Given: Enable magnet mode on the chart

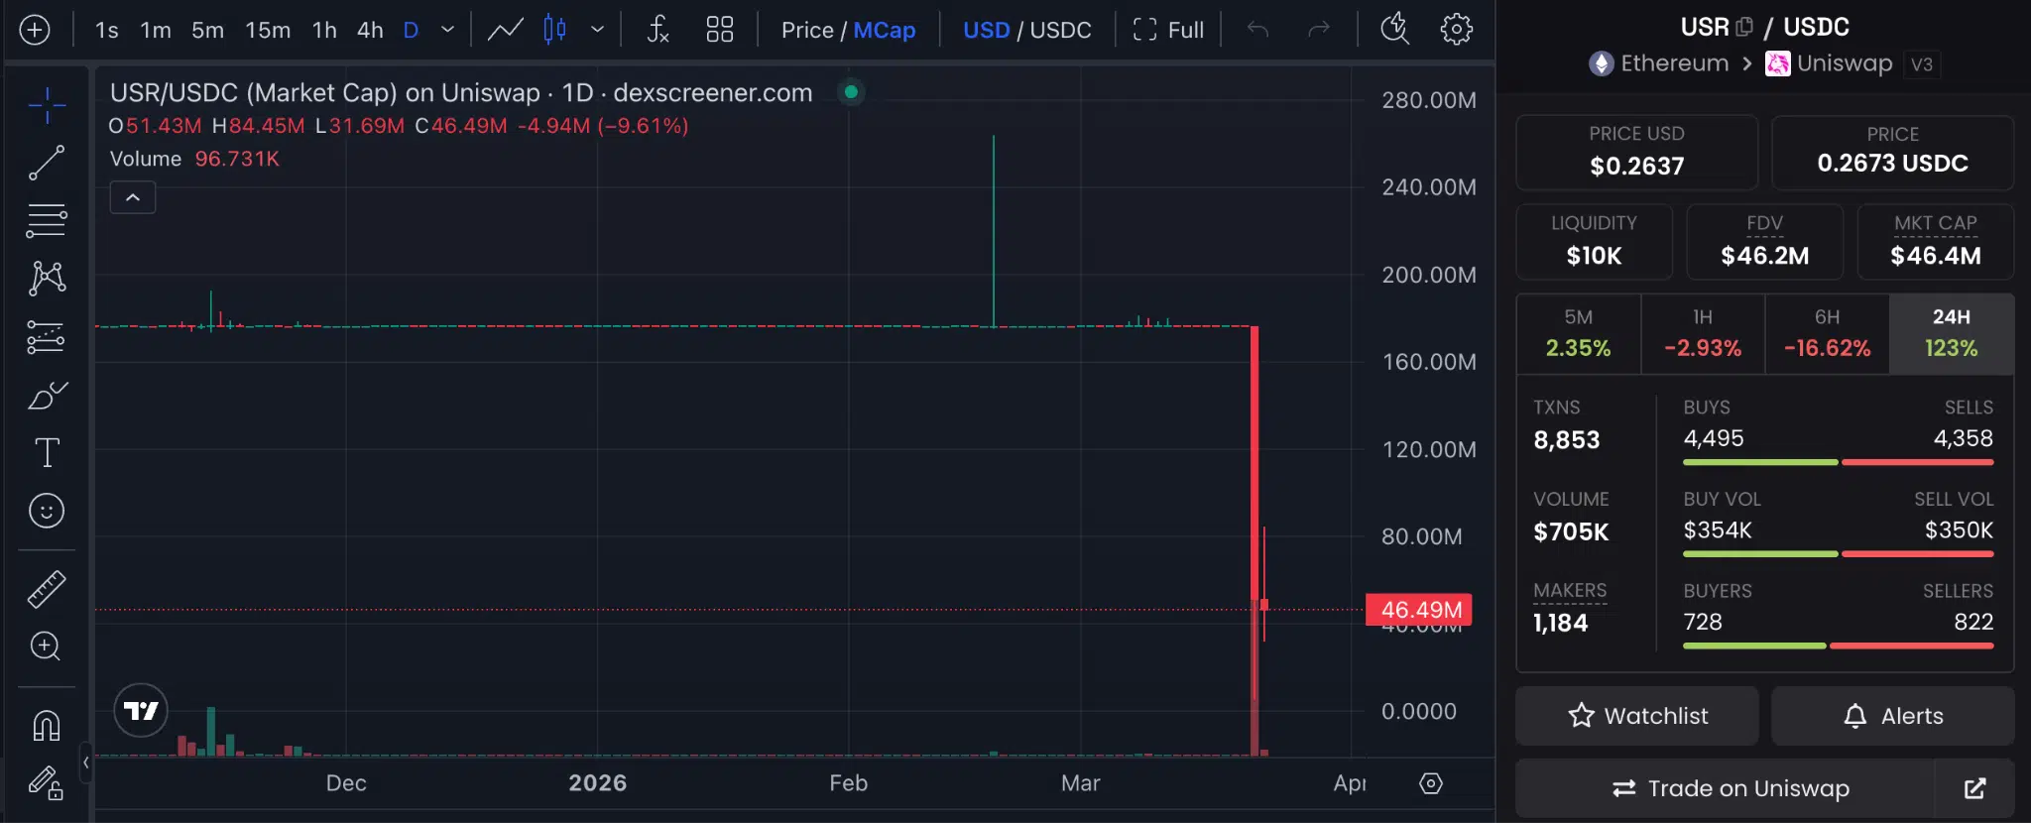Looking at the screenshot, I should [x=45, y=725].
